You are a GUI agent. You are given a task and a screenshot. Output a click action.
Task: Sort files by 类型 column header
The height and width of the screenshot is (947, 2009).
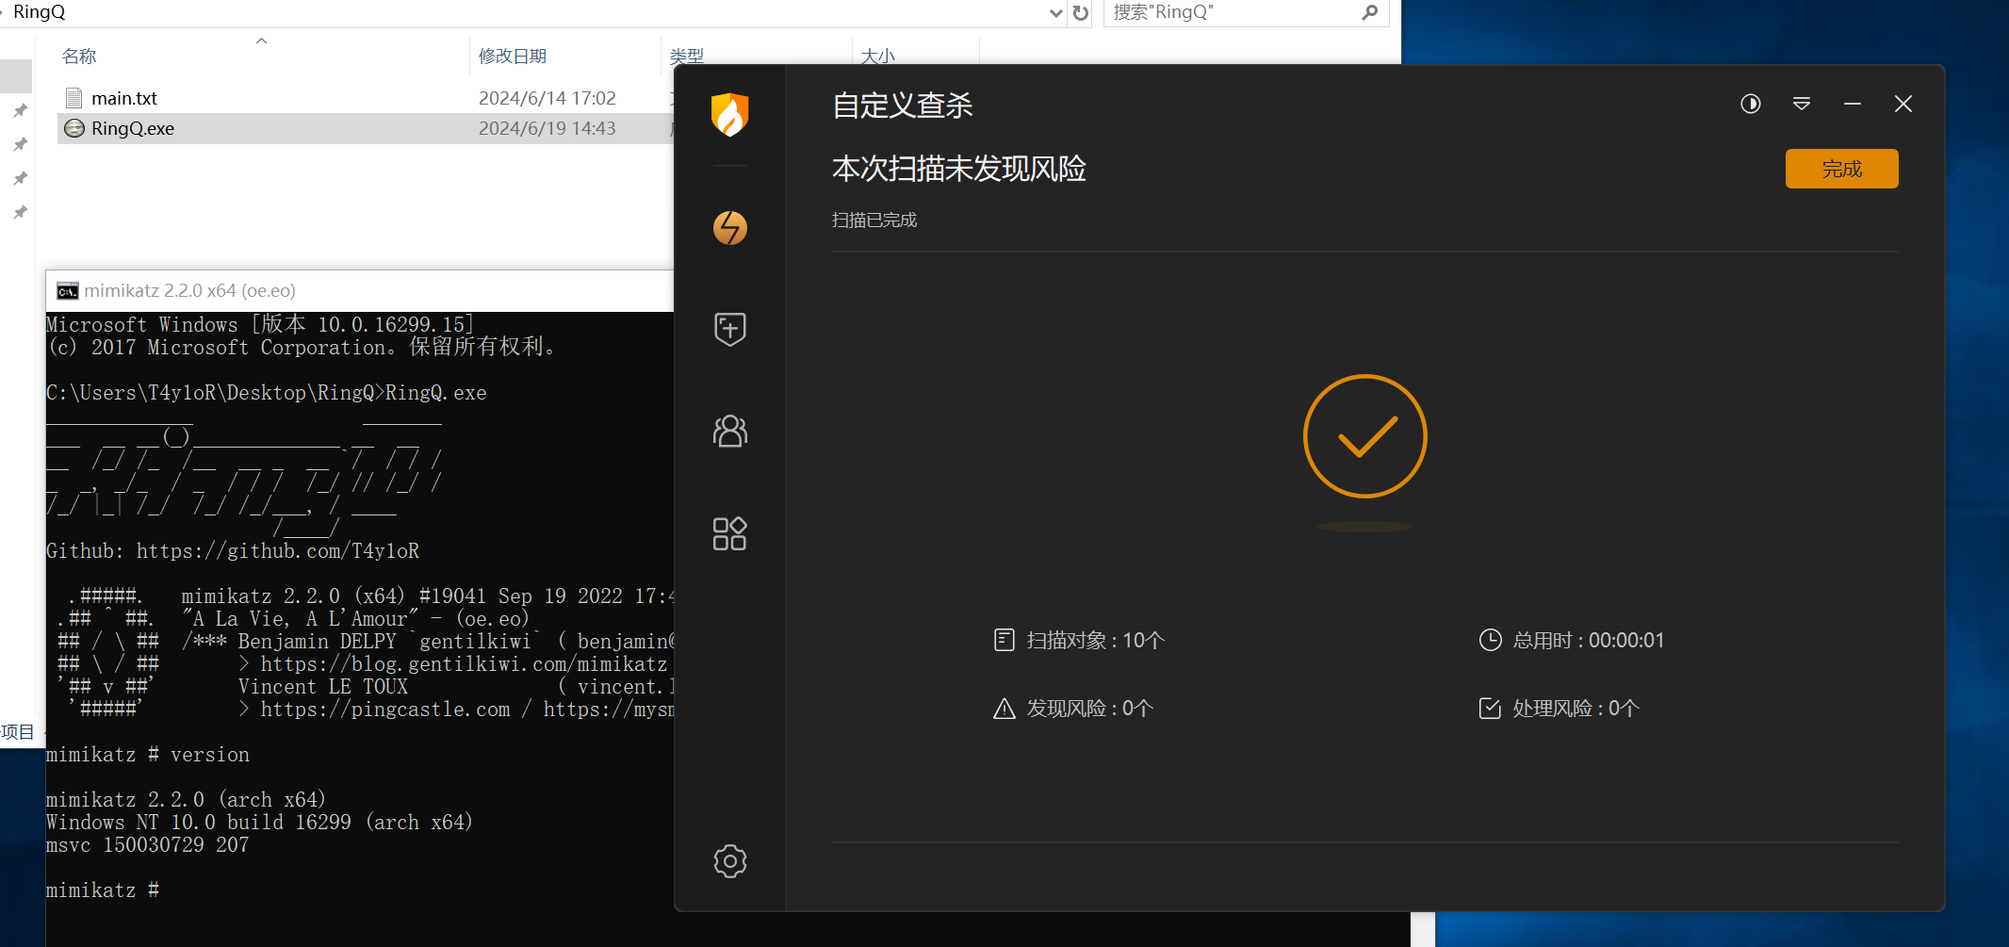(x=687, y=56)
